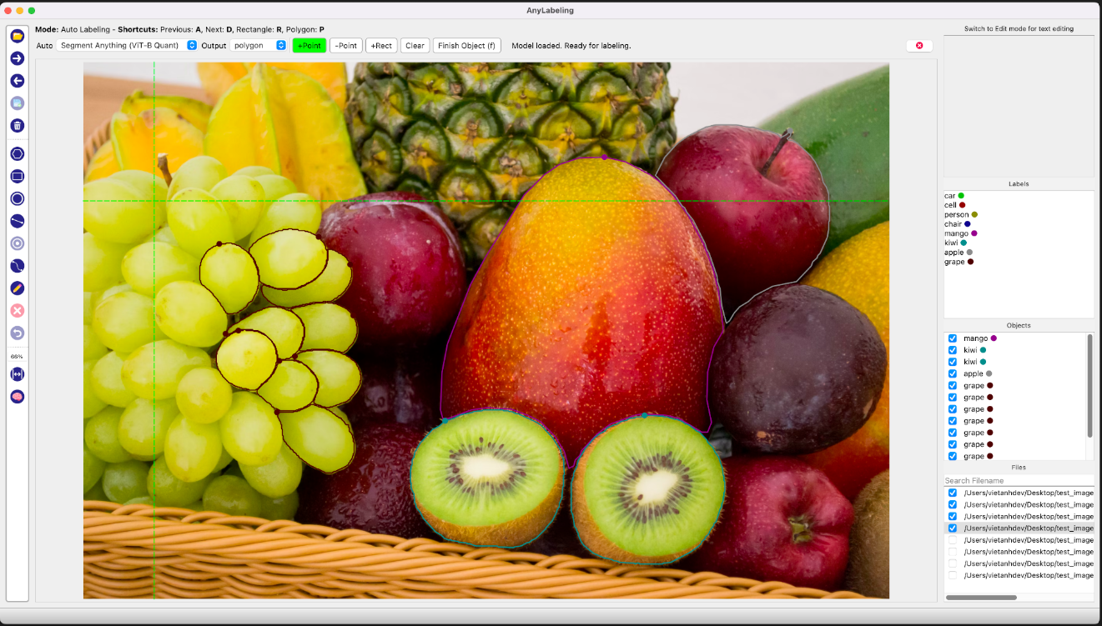The image size is (1102, 626).
Task: Open the Output polygon dropdown
Action: [259, 45]
